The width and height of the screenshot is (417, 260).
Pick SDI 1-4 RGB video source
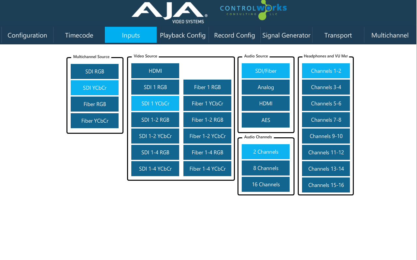click(x=155, y=152)
